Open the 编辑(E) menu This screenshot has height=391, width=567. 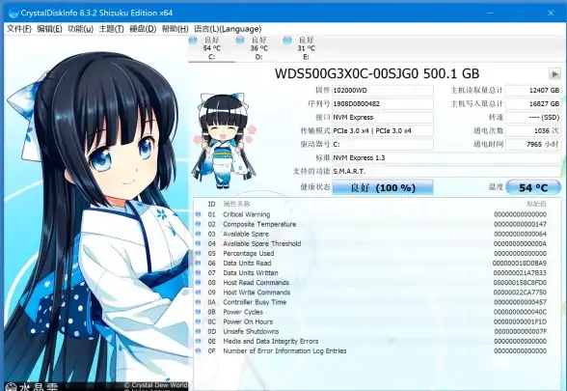(49, 29)
